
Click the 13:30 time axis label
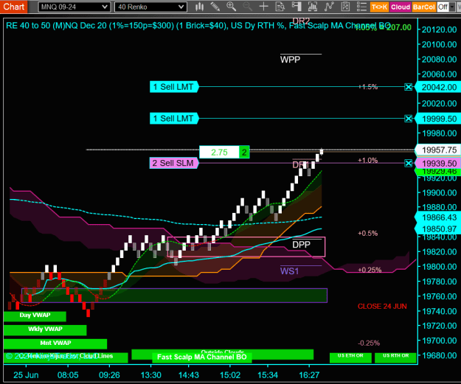click(150, 375)
